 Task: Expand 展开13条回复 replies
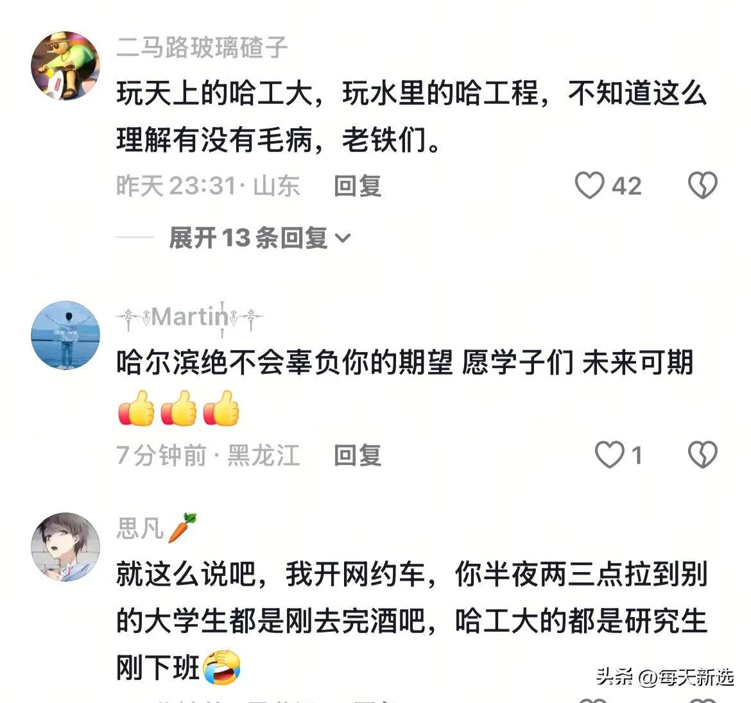click(260, 238)
